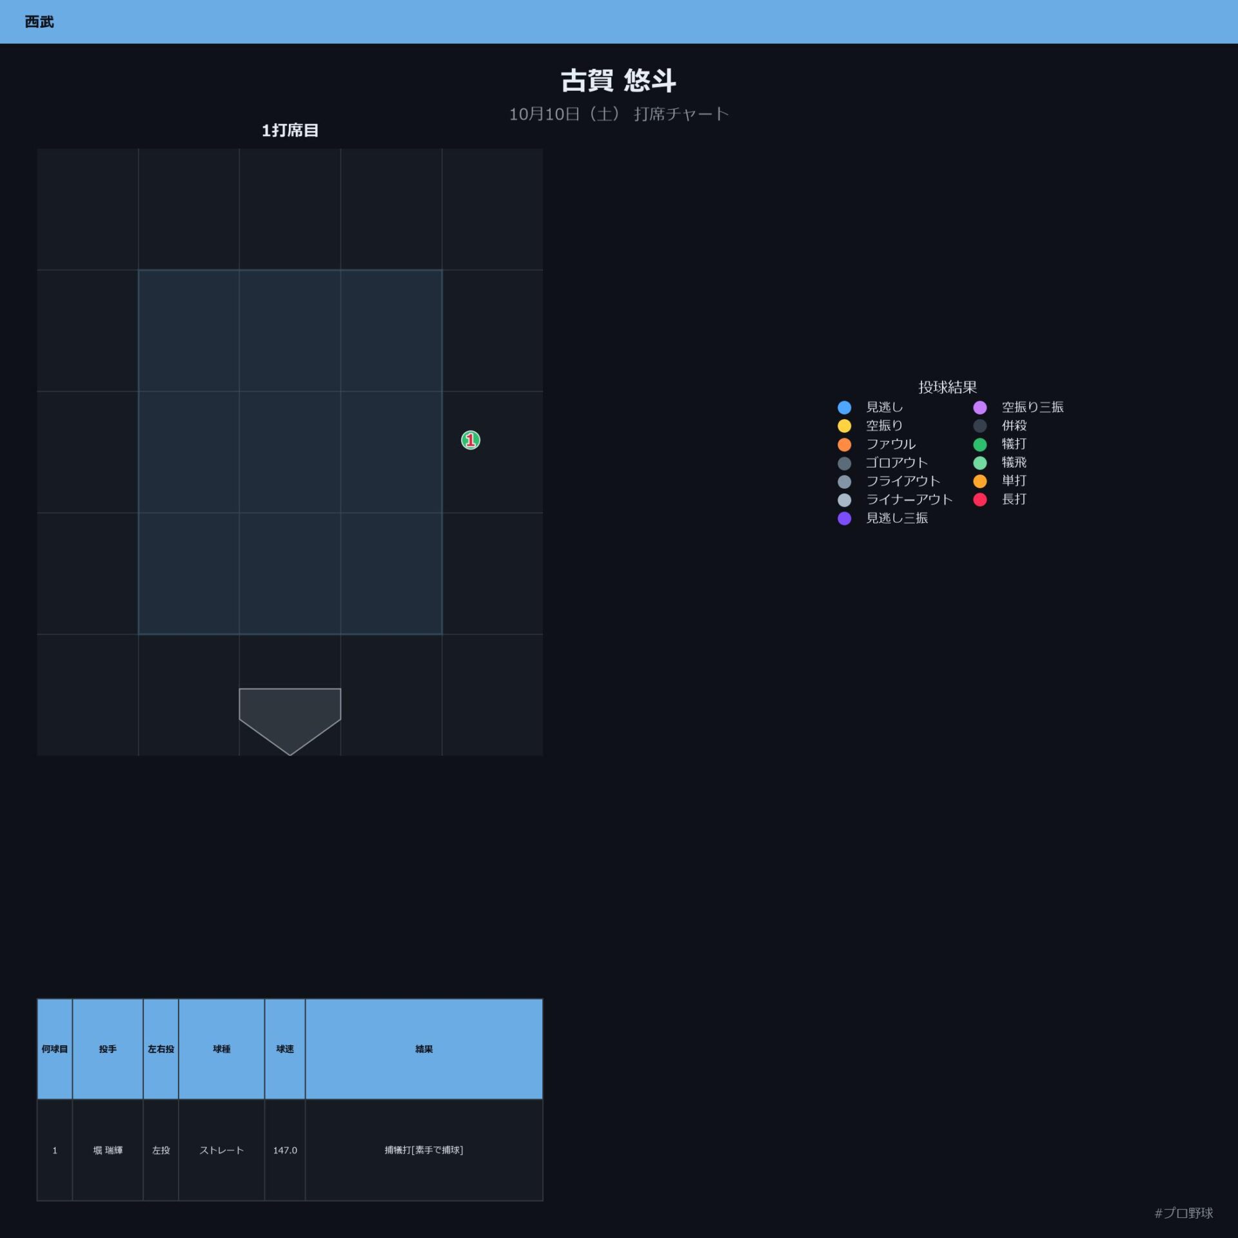Image resolution: width=1238 pixels, height=1238 pixels.
Task: Select the 左投 table cell
Action: 161,1150
